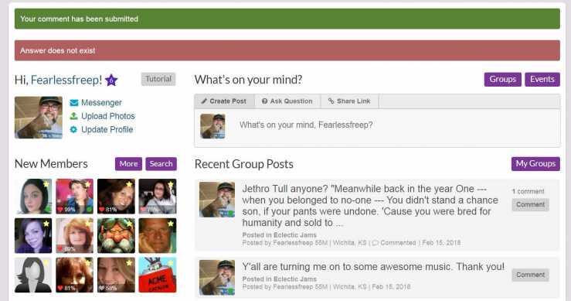The width and height of the screenshot is (571, 301).
Task: Click author avatar on awesome music post
Action: [x=217, y=277]
